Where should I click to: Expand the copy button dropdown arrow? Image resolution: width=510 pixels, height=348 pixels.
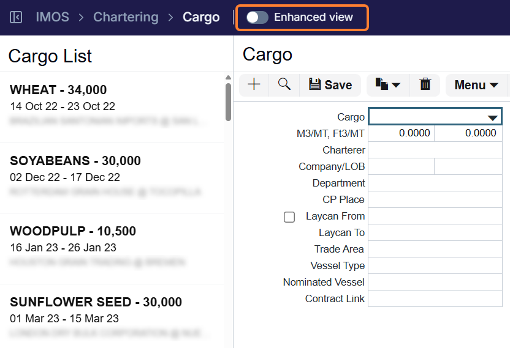396,85
